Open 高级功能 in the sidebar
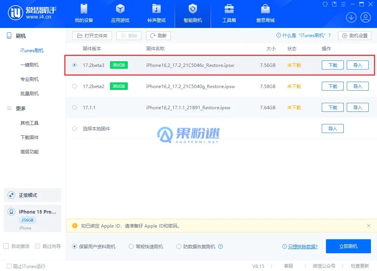 (29, 152)
